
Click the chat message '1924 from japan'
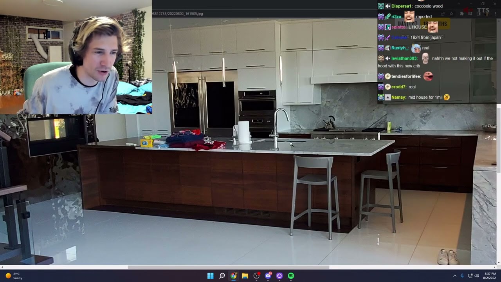(425, 37)
